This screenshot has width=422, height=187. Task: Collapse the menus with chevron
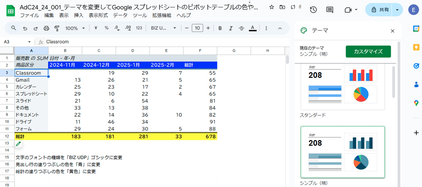coord(280,28)
